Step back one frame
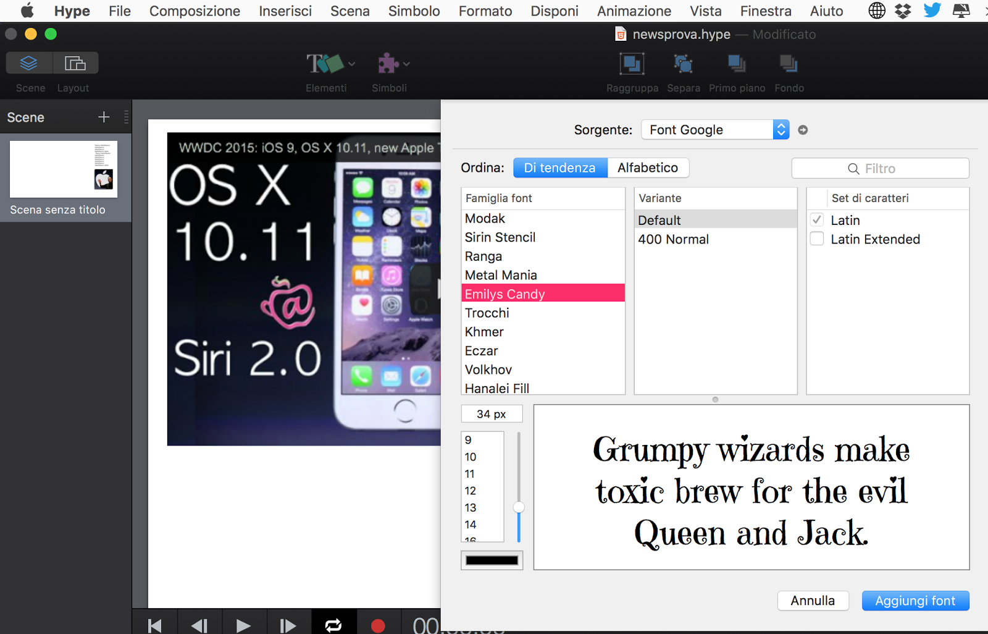The height and width of the screenshot is (634, 988). tap(199, 625)
